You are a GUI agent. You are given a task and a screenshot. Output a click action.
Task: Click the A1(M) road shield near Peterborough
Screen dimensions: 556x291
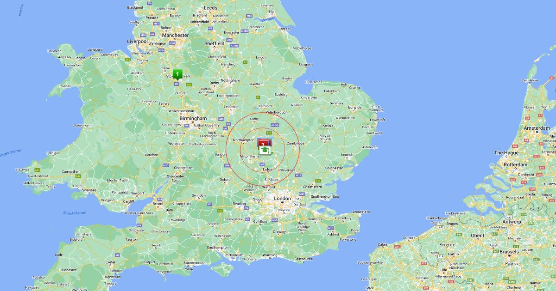pyautogui.click(x=274, y=125)
